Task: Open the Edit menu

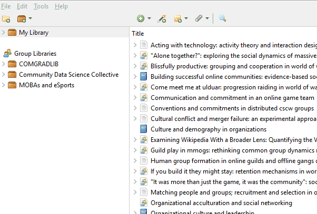Action: click(x=22, y=6)
